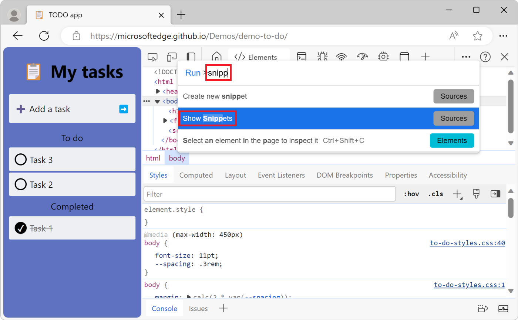The height and width of the screenshot is (320, 518).
Task: Mark Task 3 as complete
Action: point(20,159)
